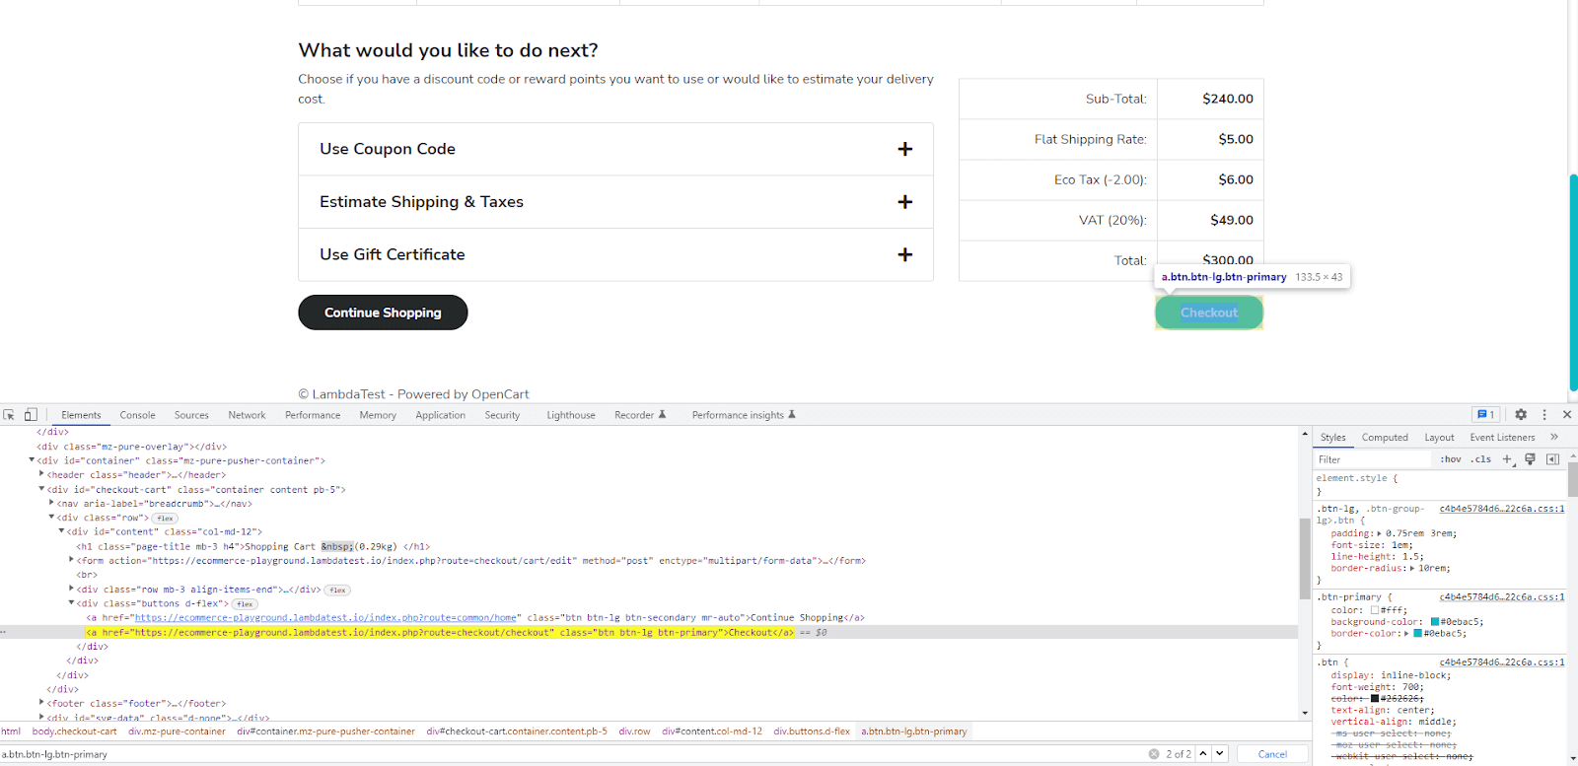
Task: Close the DevTools panel
Action: pyautogui.click(x=1567, y=415)
